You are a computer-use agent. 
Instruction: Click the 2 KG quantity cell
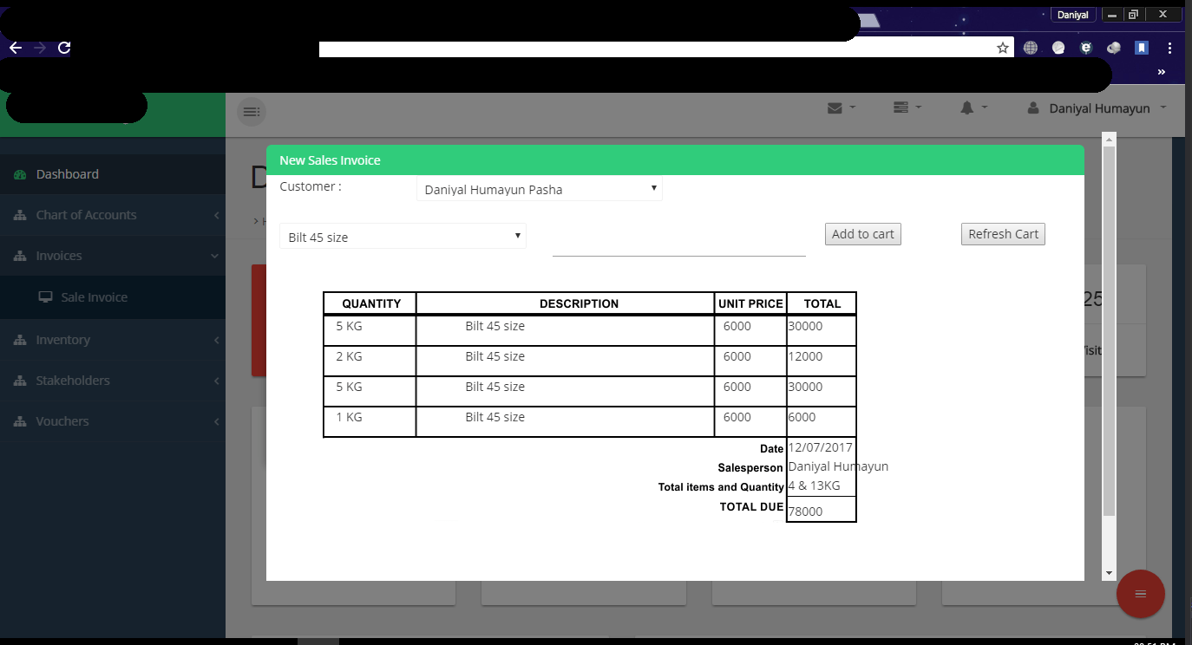tap(370, 361)
